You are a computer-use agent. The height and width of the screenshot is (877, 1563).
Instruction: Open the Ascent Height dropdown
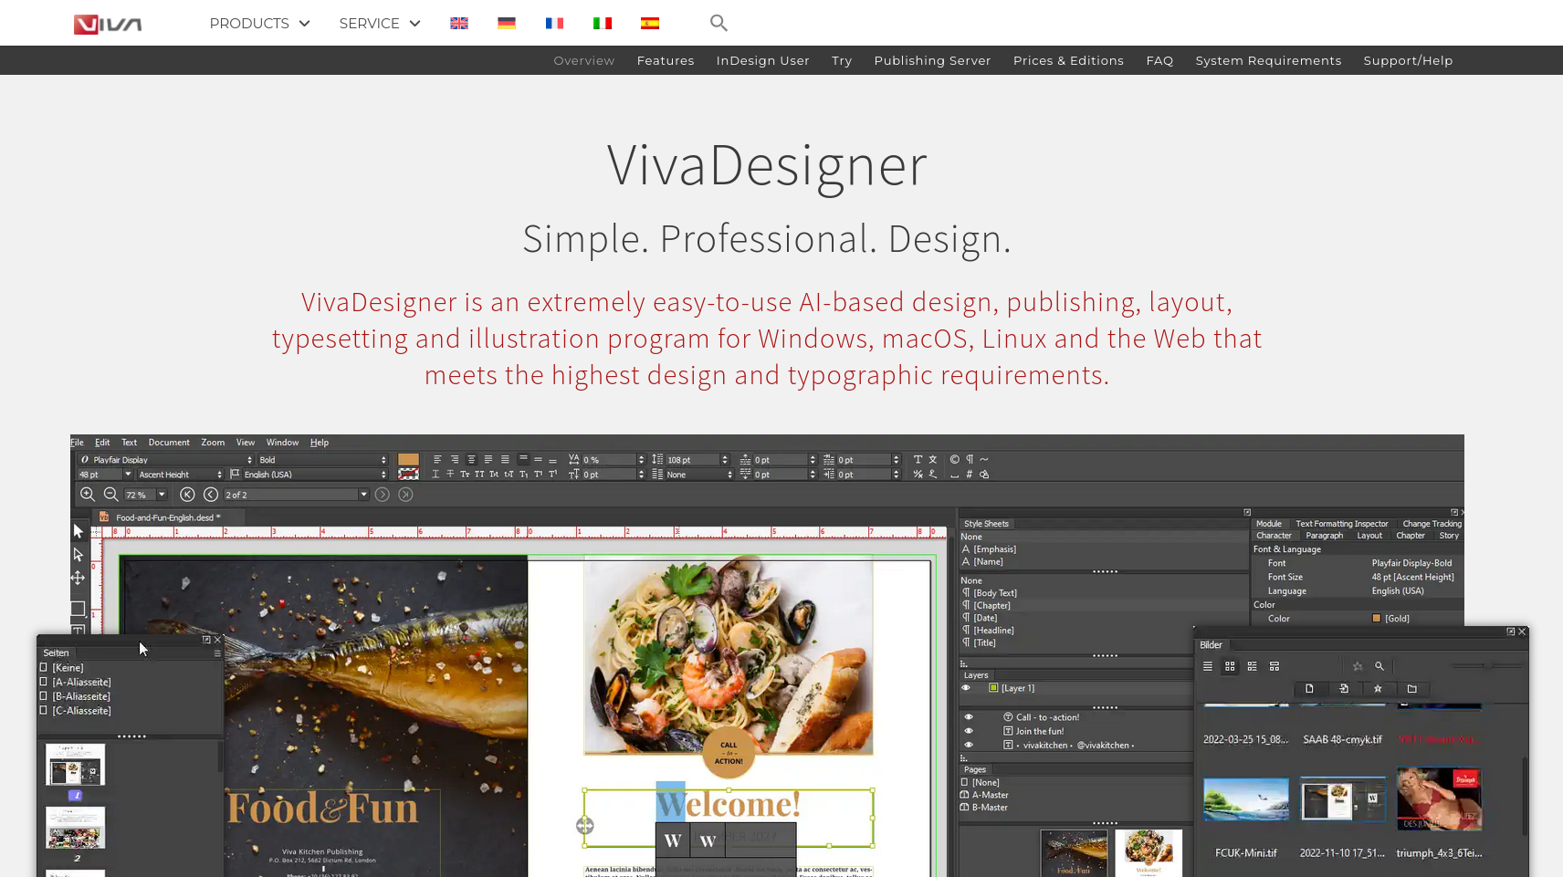pyautogui.click(x=181, y=475)
